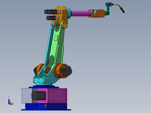151x113 pixels.
Task: Select the upper black motor at the elbow
Action: pyautogui.click(x=51, y=12)
